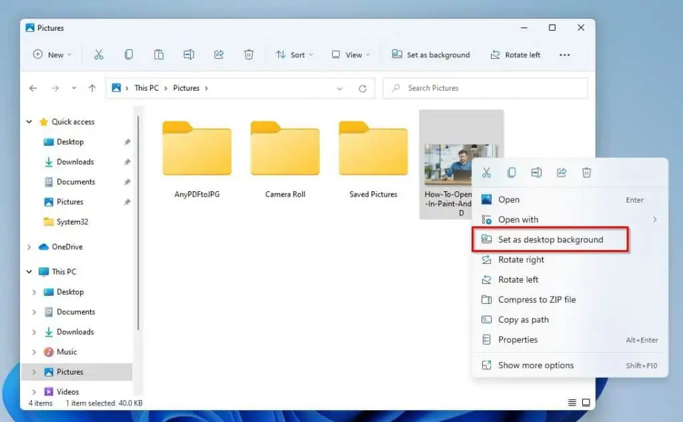Click the Copy icon in the toolbar

click(x=128, y=55)
